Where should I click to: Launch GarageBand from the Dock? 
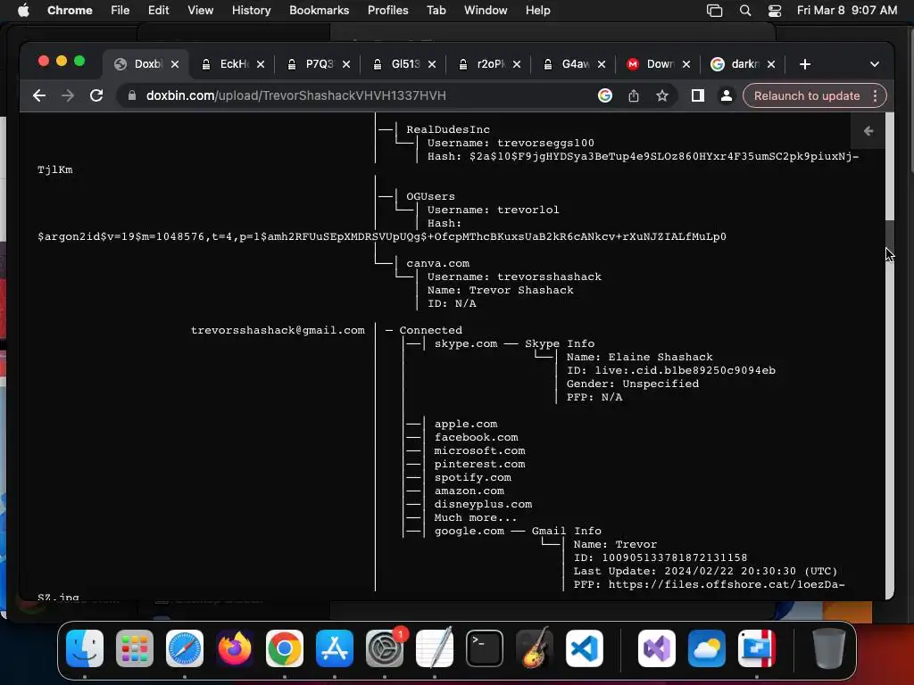click(x=535, y=648)
